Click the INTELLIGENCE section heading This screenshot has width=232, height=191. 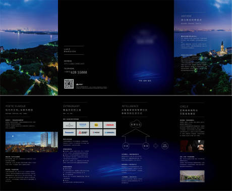pos(130,106)
